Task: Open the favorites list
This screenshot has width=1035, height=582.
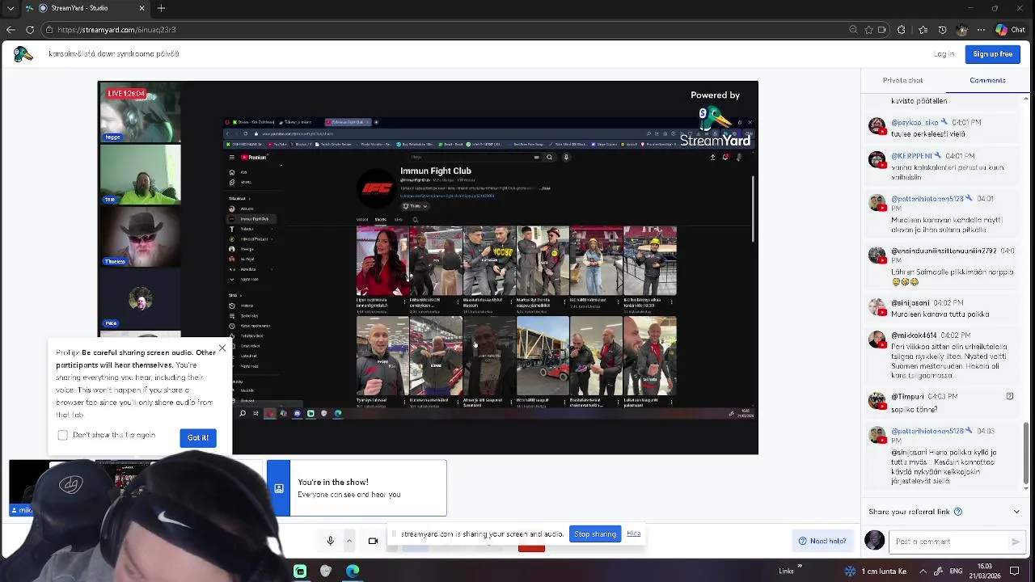Action: (x=923, y=30)
